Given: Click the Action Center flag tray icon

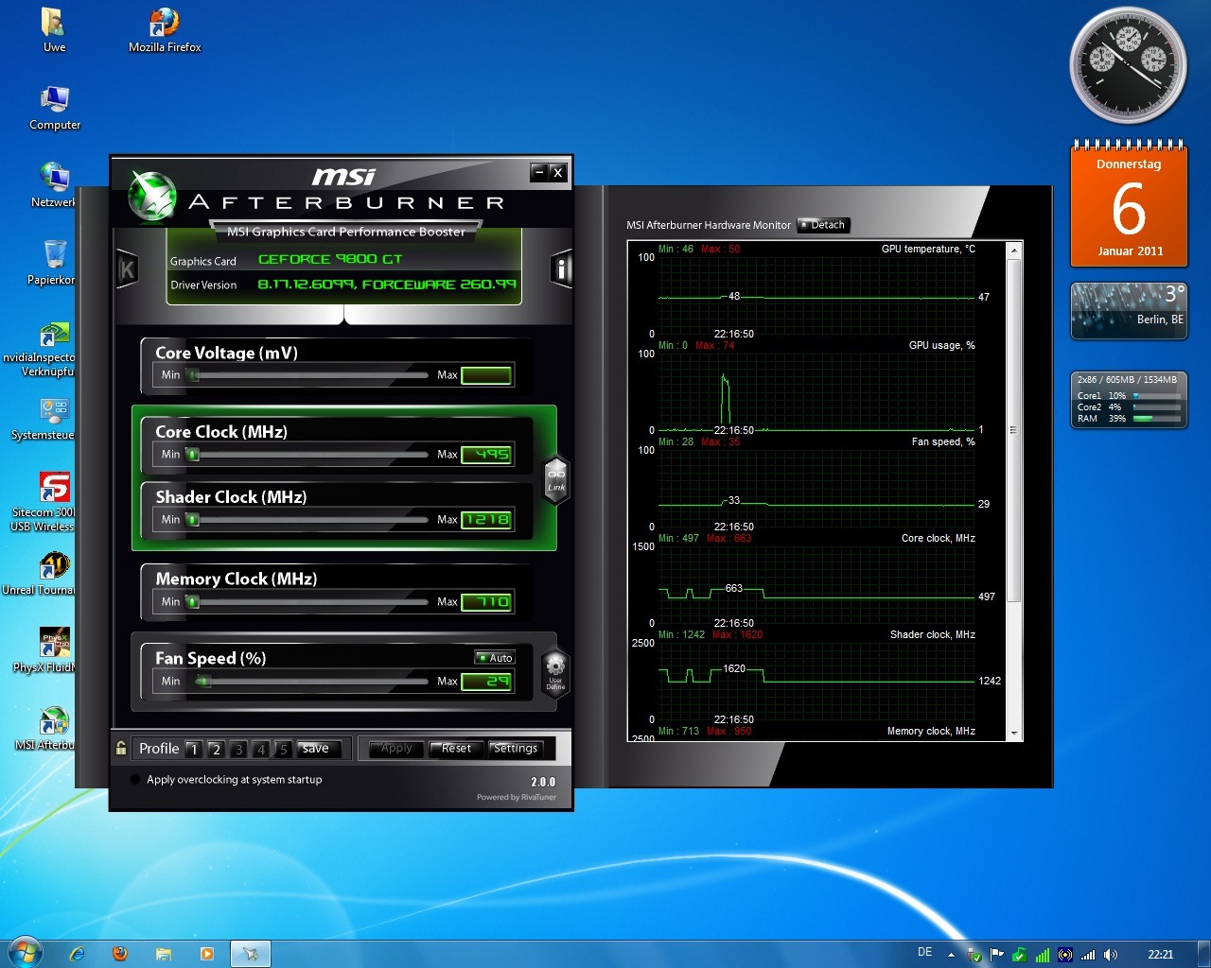Looking at the screenshot, I should [996, 955].
